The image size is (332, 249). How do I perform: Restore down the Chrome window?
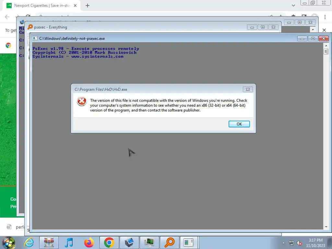point(313,3)
